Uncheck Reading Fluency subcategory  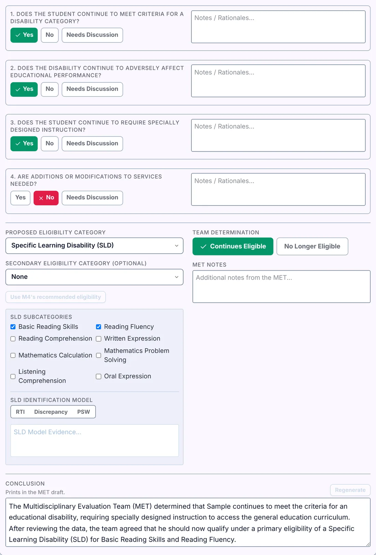[98, 327]
